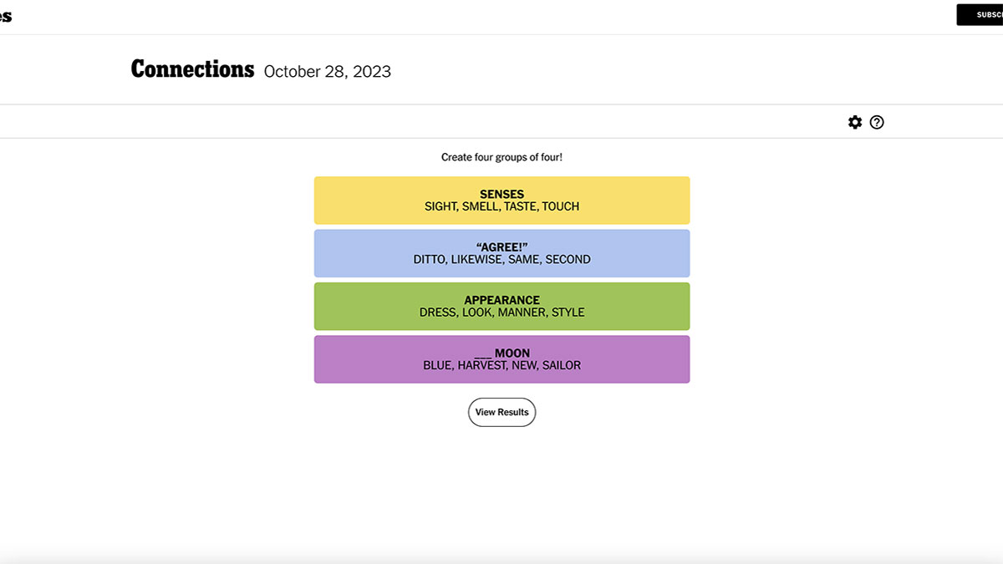Click the Connections game title
The height and width of the screenshot is (564, 1003).
pos(192,69)
